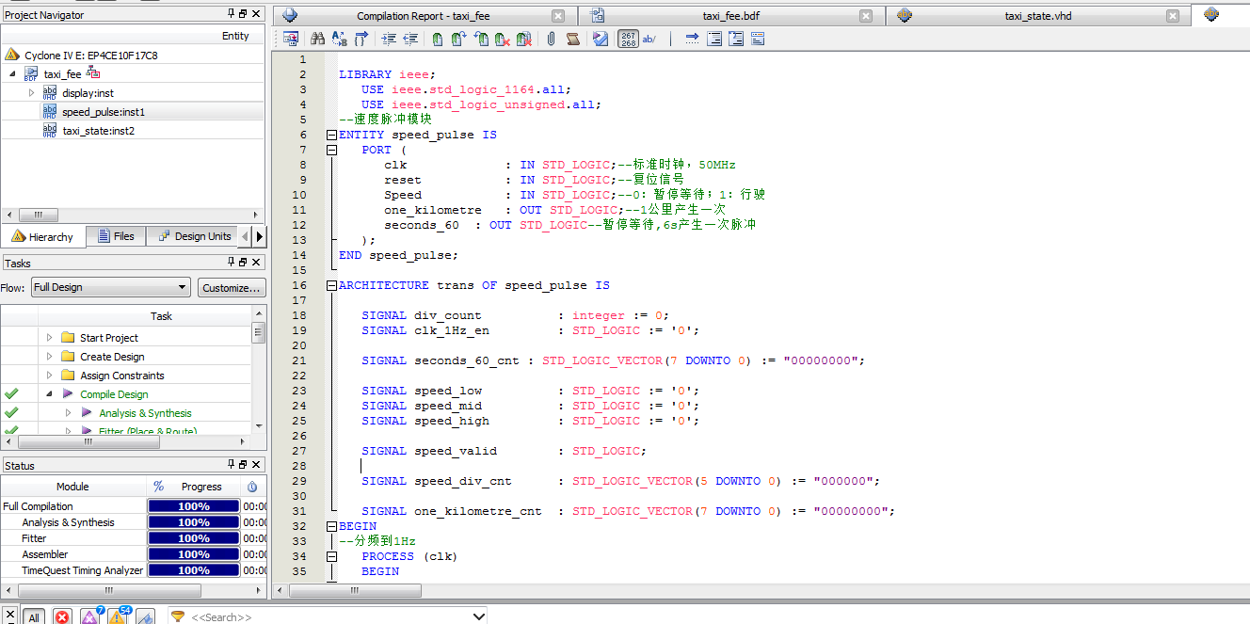Click the Customize... button in Tasks
This screenshot has width=1250, height=624.
pos(231,287)
